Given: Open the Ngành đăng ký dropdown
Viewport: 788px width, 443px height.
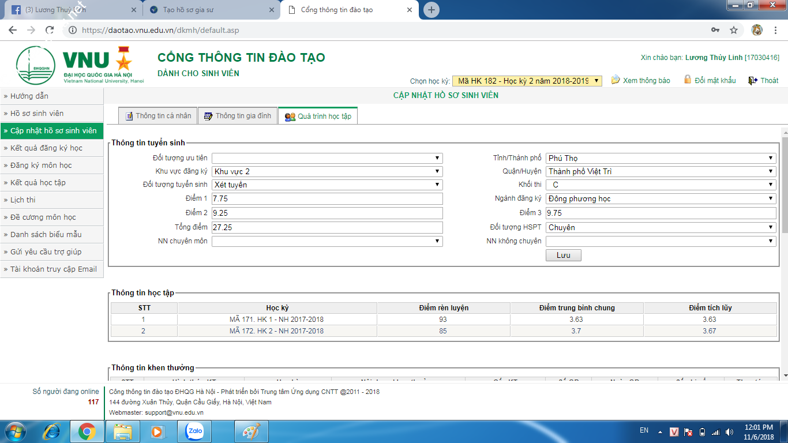Looking at the screenshot, I should [x=661, y=198].
